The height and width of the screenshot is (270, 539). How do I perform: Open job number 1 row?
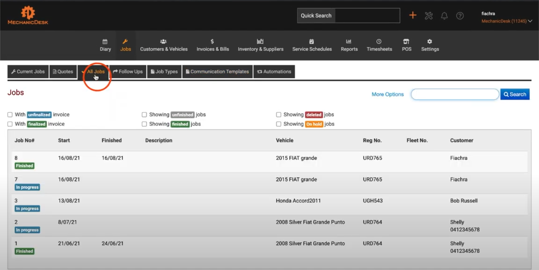pos(269,247)
